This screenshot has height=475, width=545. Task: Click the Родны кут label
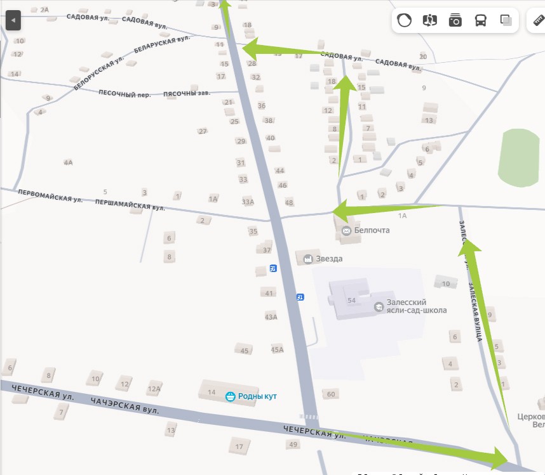pos(257,396)
